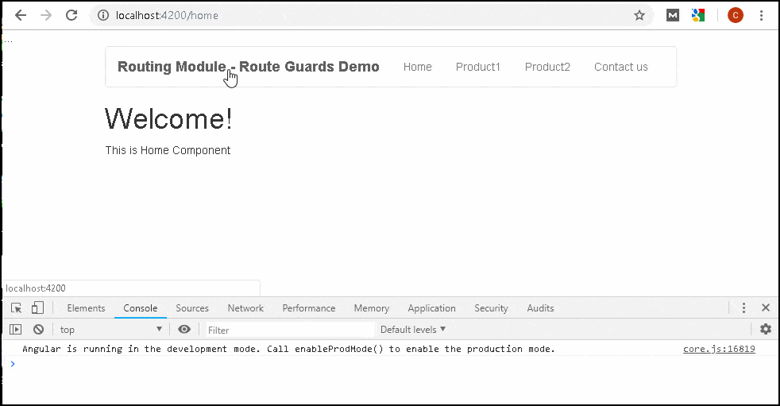Open the 'top' context dropdown
Screen dimensions: 780x406
pos(110,330)
